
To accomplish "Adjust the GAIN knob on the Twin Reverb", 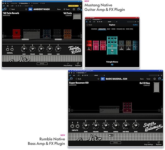I will click(24, 49).
